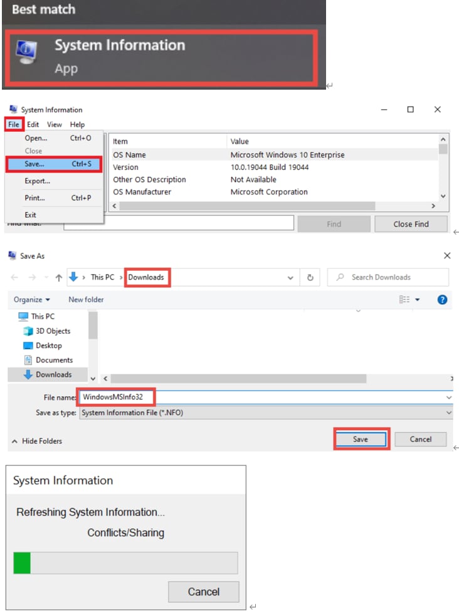Click the Save button
The height and width of the screenshot is (612, 459).
pyautogui.click(x=361, y=439)
